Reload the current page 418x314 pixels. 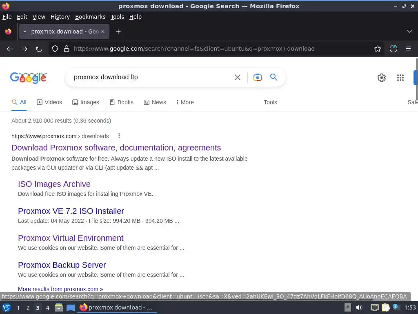[x=39, y=49]
